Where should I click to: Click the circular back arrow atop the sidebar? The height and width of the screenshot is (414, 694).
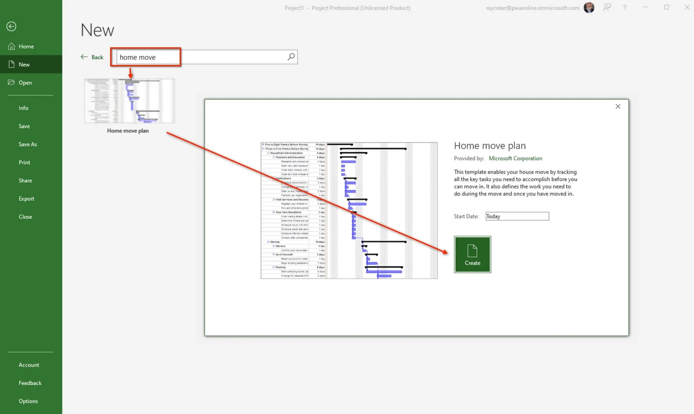[11, 26]
